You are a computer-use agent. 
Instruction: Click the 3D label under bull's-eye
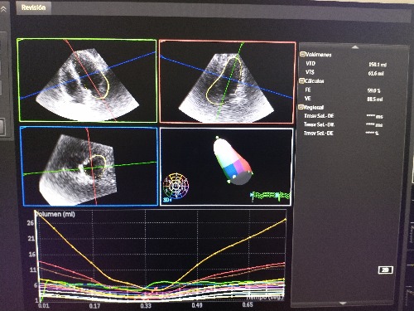pos(167,200)
